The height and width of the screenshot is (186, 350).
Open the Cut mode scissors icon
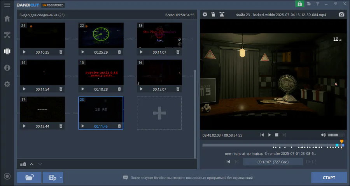point(7,35)
